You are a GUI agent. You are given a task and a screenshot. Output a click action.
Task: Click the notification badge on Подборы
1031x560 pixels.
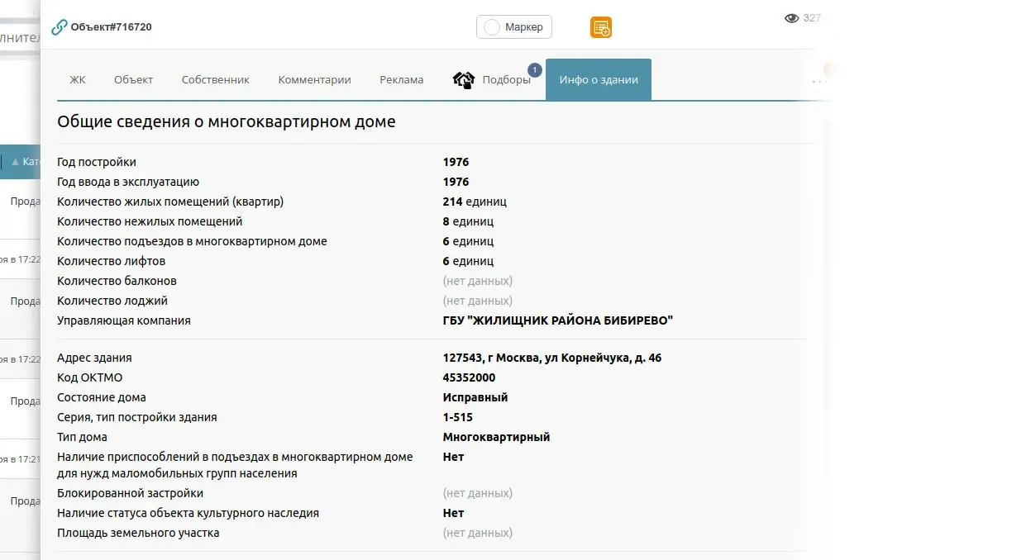534,70
